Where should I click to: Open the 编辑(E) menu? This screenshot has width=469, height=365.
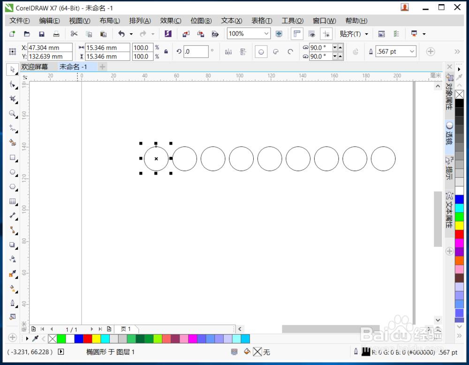click(x=50, y=21)
